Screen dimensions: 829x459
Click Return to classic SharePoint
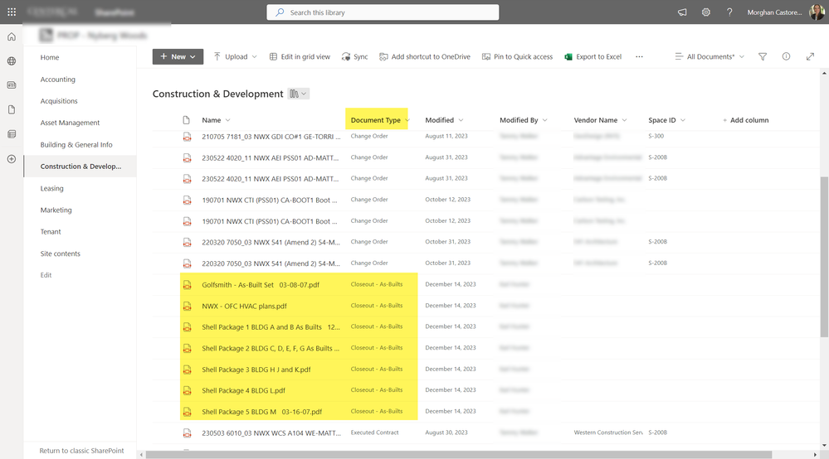81,451
